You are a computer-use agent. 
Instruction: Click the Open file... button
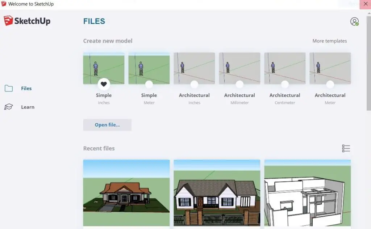pyautogui.click(x=107, y=125)
